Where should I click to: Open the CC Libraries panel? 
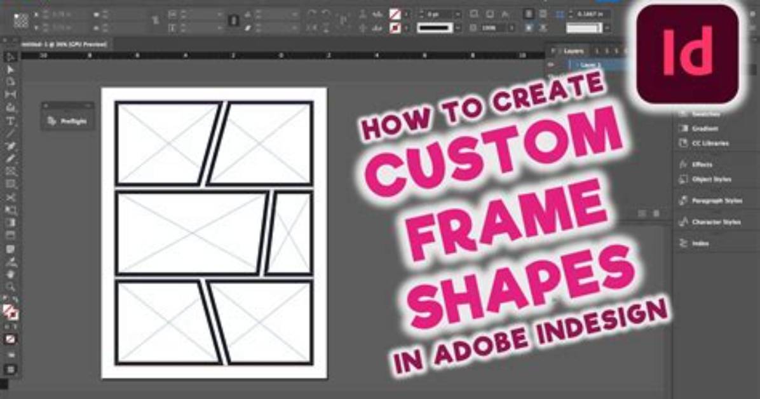tap(704, 143)
